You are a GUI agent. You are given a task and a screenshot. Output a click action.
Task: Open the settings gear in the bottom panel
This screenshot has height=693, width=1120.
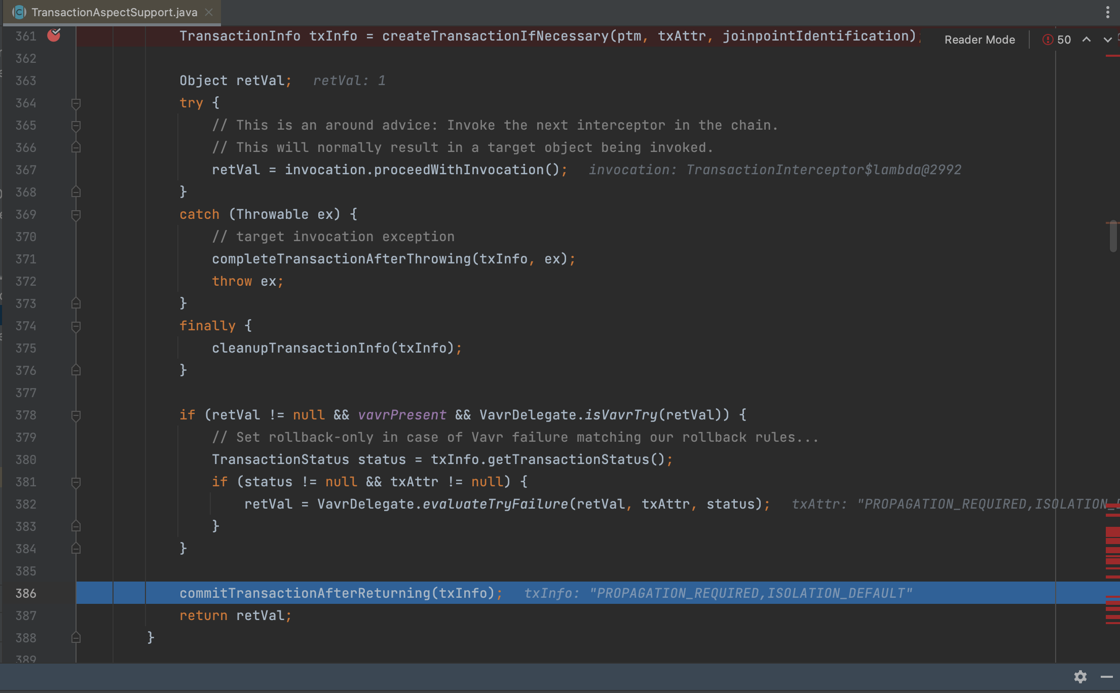(1080, 677)
